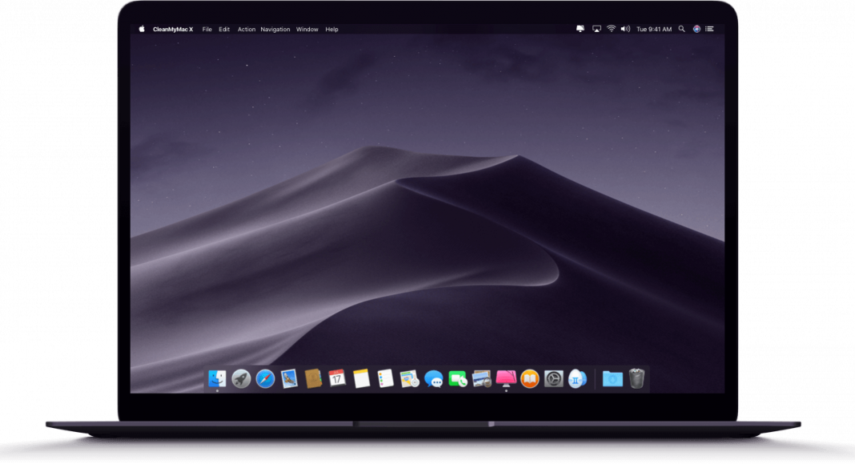Open Launchpad rocket icon in Dock

(x=241, y=378)
